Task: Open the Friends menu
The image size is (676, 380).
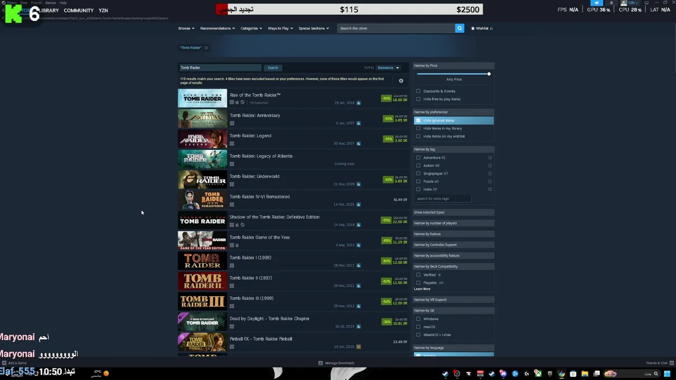Action: tap(36, 3)
